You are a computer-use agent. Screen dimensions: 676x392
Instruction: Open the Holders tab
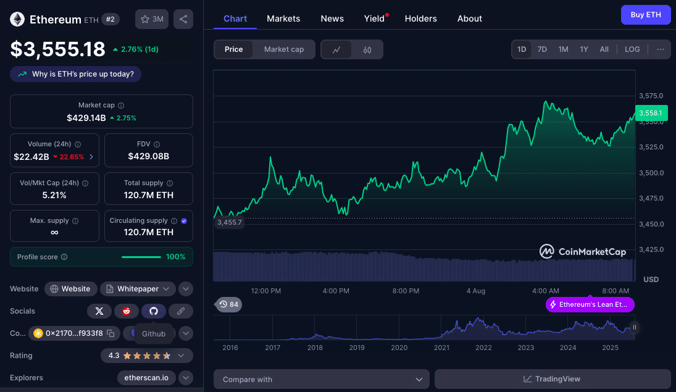click(421, 19)
